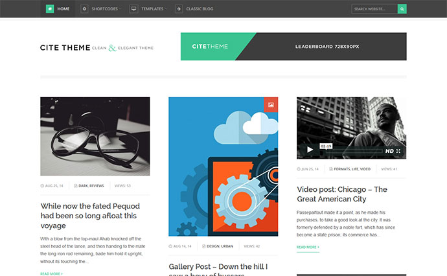The image size is (447, 276).
Task: Click clock icon beside JUN 25, 14
Action: point(299,169)
